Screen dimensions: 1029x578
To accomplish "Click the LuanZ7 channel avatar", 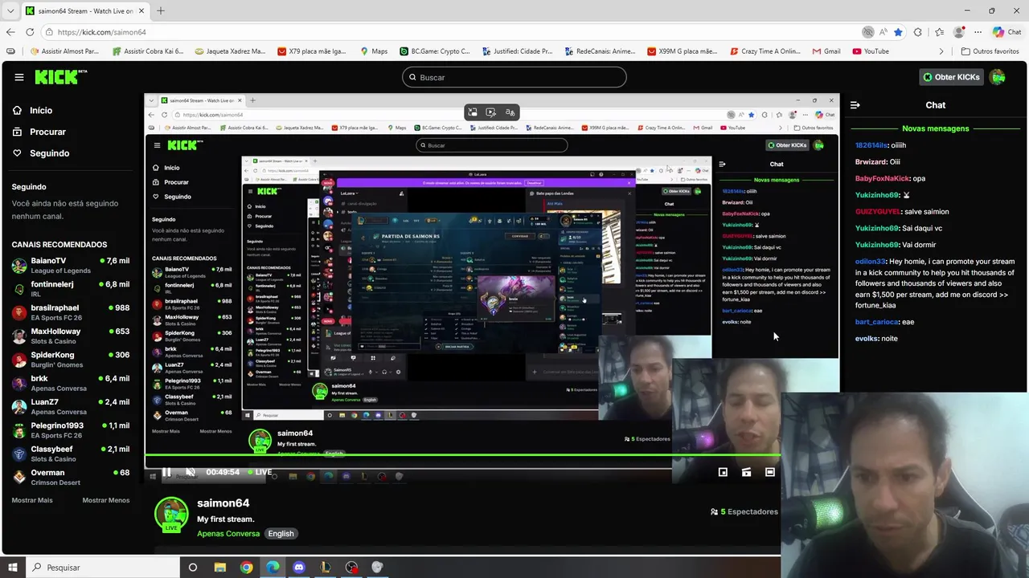I will 19,406.
